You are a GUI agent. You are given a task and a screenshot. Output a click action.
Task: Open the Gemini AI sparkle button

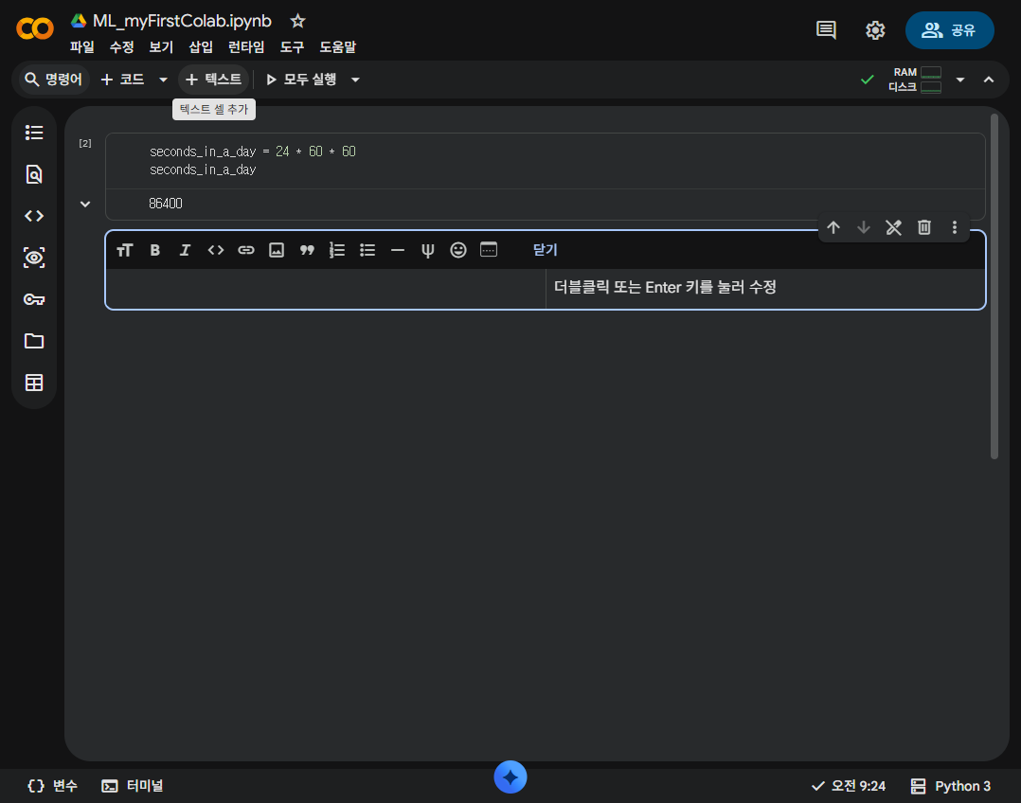point(510,776)
